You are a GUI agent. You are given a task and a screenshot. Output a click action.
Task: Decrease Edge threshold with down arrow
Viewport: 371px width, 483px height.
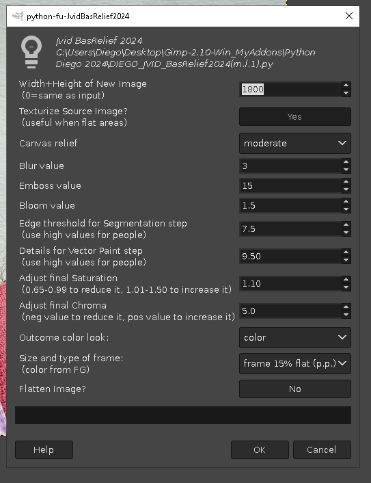tap(346, 233)
